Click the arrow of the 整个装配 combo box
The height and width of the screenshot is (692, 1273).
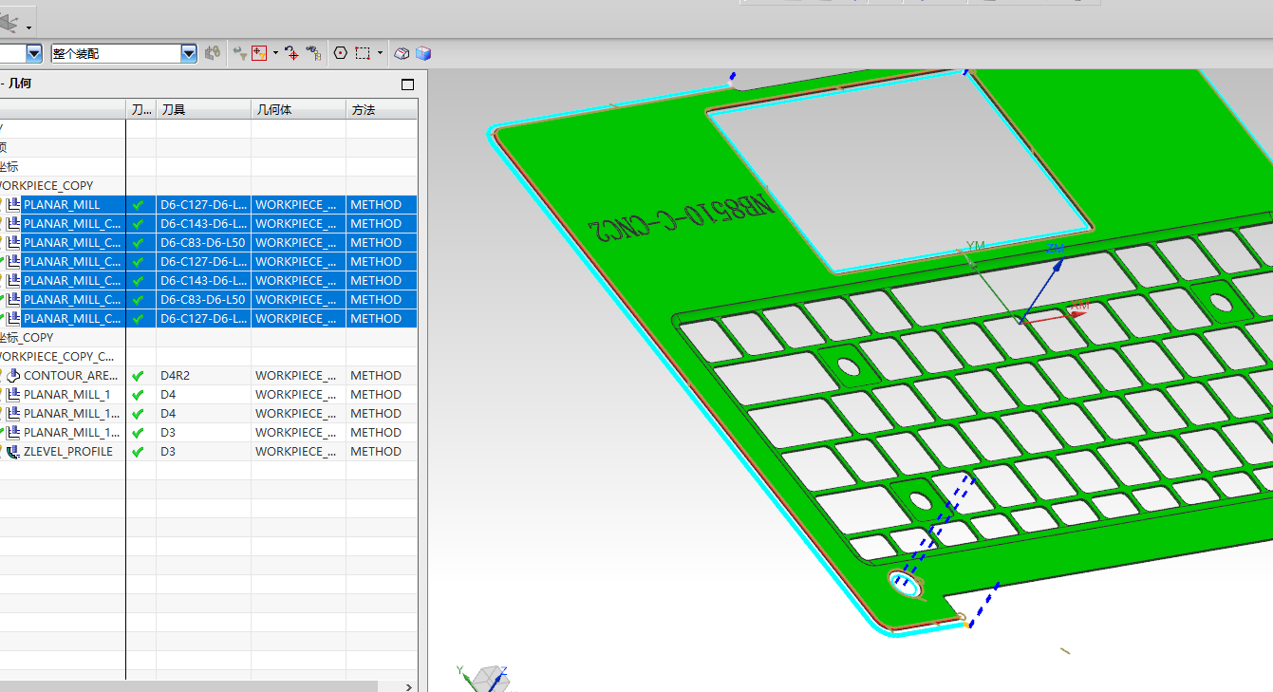pyautogui.click(x=188, y=54)
